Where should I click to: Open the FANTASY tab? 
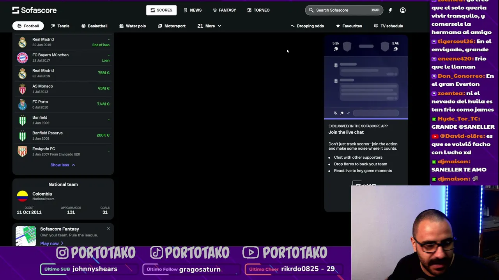click(224, 10)
